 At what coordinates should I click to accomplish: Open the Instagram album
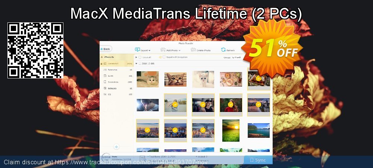click(116, 88)
